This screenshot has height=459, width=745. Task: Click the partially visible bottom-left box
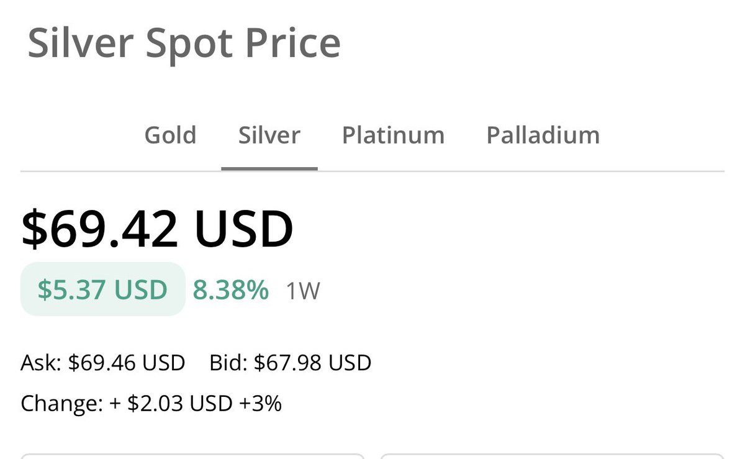[192, 456]
